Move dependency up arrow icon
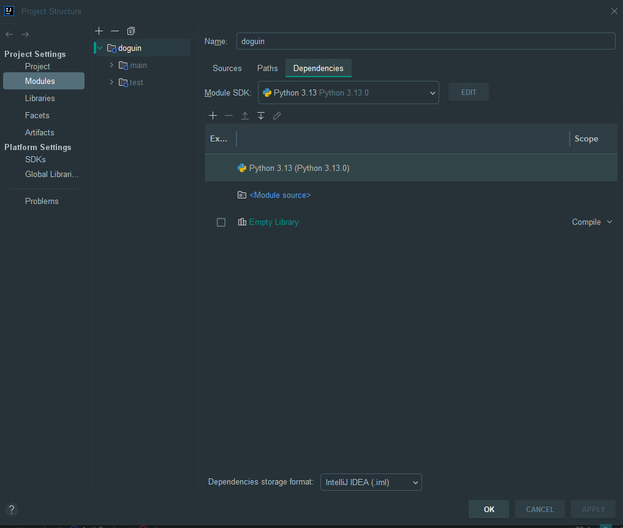The height and width of the screenshot is (528, 623). [245, 116]
